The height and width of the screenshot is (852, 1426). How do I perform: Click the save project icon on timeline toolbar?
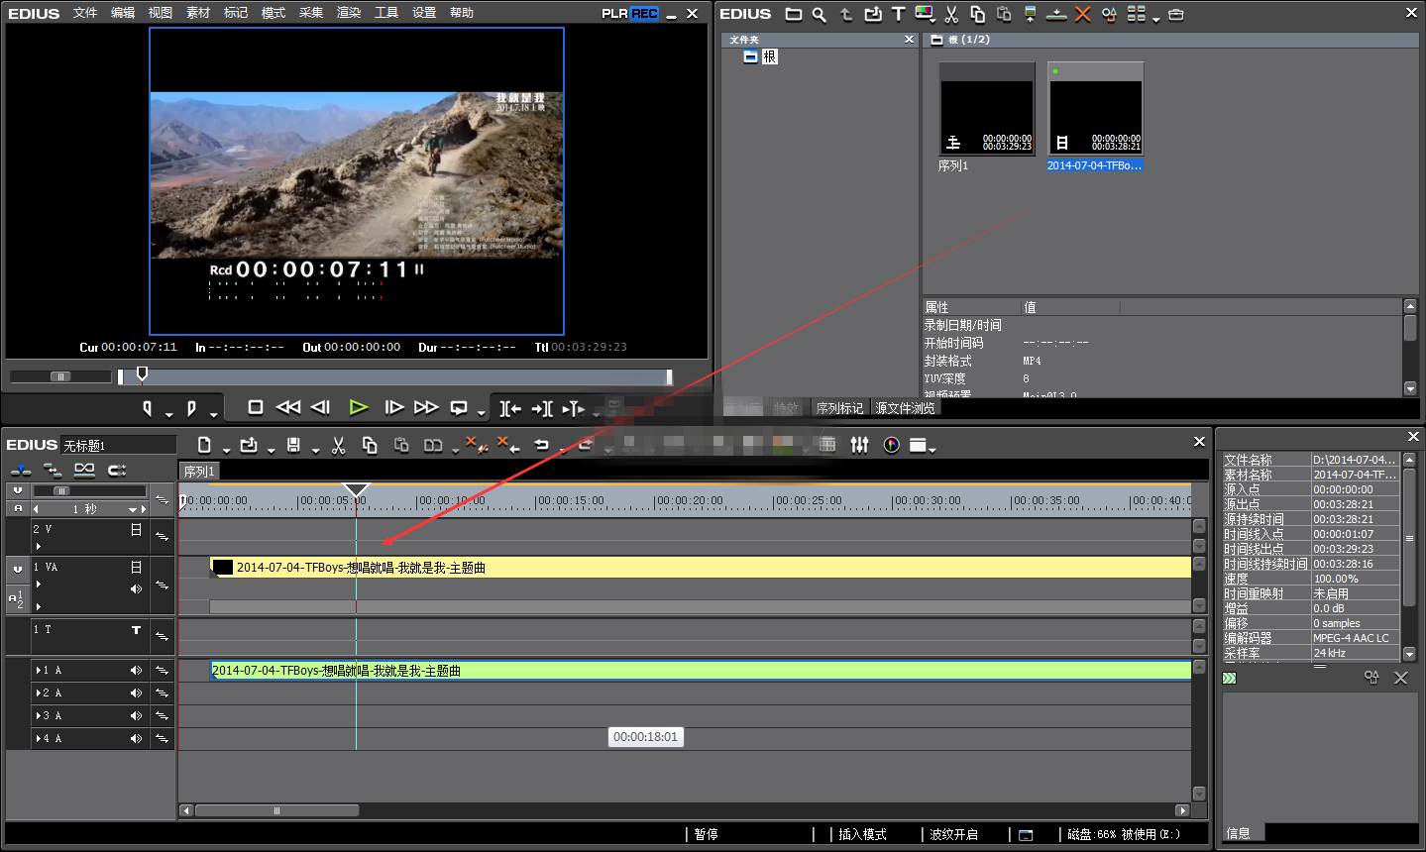tap(293, 446)
